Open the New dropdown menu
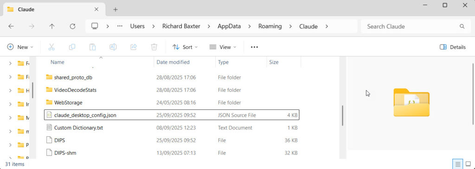 pyautogui.click(x=20, y=47)
